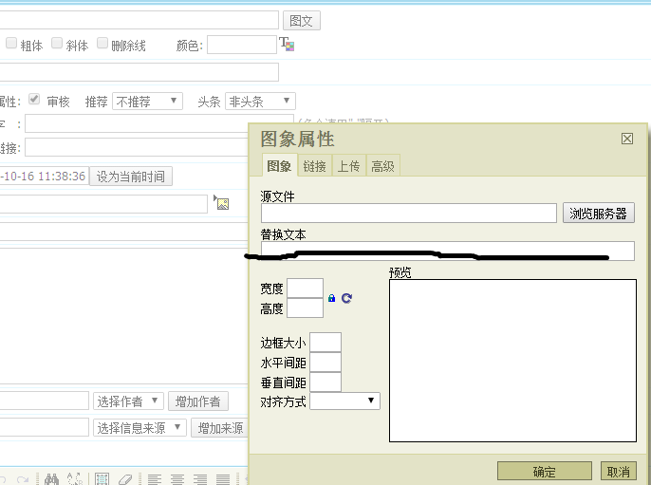Expand the 对齐方式 alignment dropdown
This screenshot has height=485, width=651.
[344, 401]
